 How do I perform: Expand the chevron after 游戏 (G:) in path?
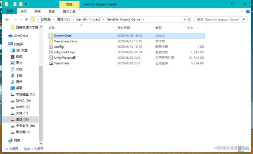coord(73,19)
